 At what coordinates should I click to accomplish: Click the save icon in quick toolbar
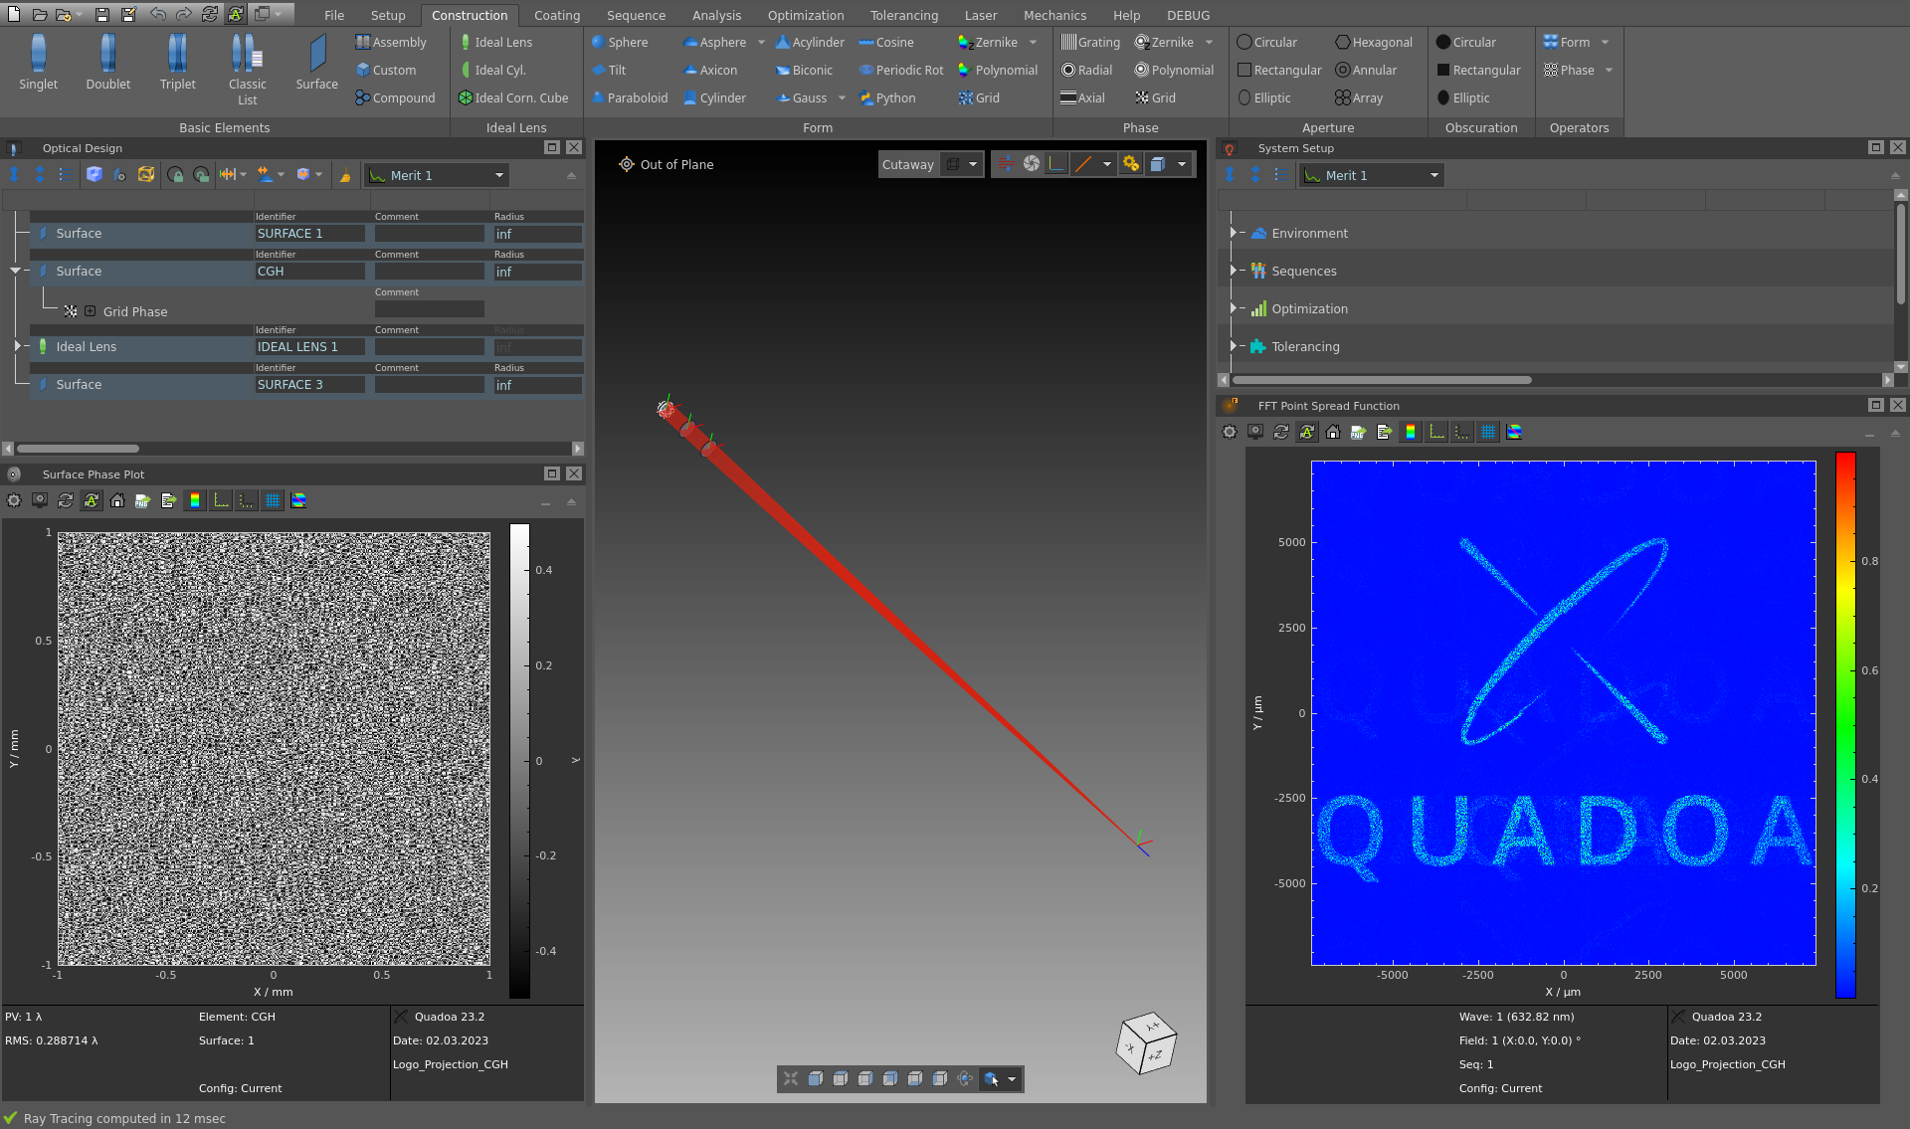coord(102,14)
